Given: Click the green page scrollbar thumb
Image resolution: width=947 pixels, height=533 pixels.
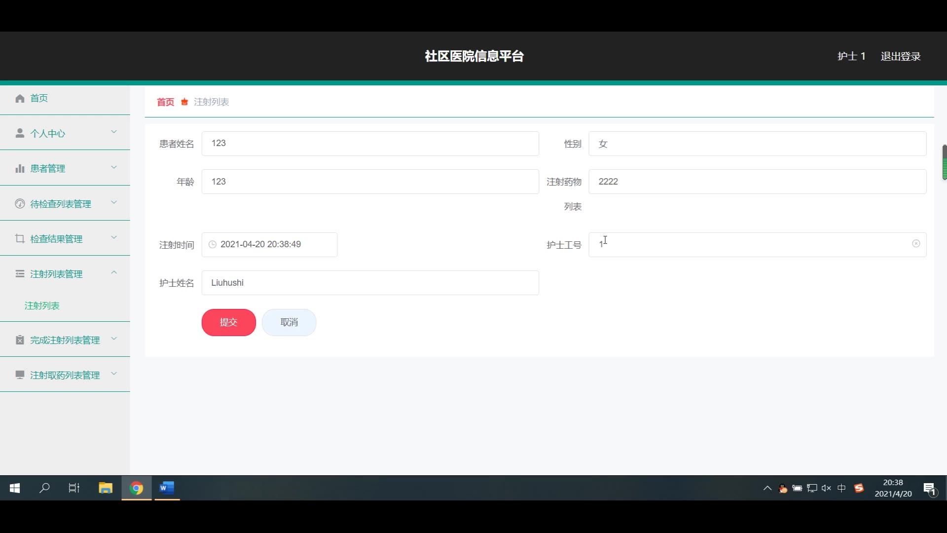Looking at the screenshot, I should (x=944, y=162).
